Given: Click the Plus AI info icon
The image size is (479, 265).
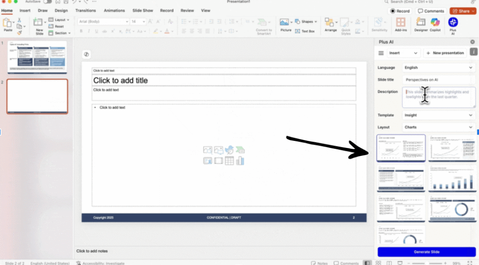Looking at the screenshot, I should [473, 52].
